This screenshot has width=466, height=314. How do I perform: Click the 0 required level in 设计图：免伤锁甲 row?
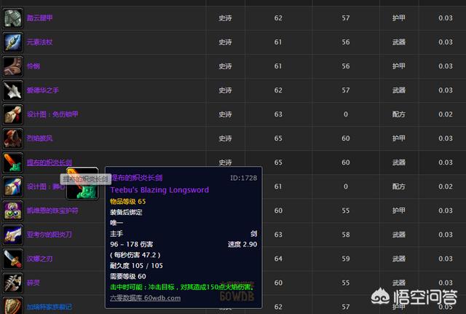346,114
